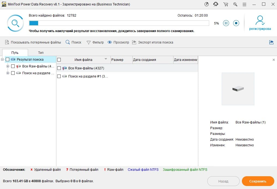Check Все Raw-файлы (4327) list checkbox
277x189 pixels.
pyautogui.click(x=59, y=68)
